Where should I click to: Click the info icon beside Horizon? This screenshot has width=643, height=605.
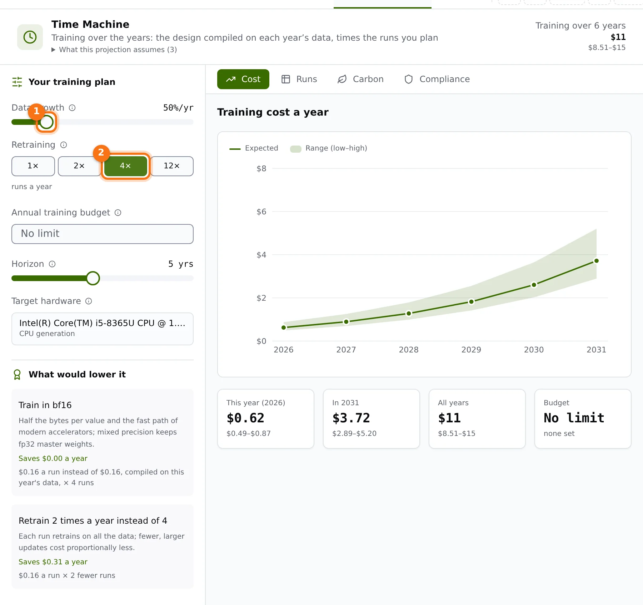(x=52, y=264)
